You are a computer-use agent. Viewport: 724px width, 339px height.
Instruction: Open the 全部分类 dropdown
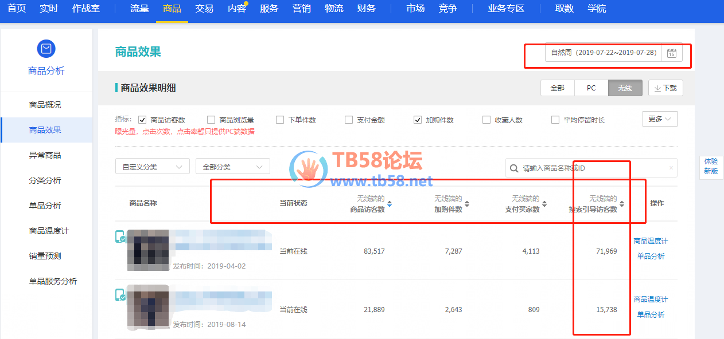click(232, 167)
